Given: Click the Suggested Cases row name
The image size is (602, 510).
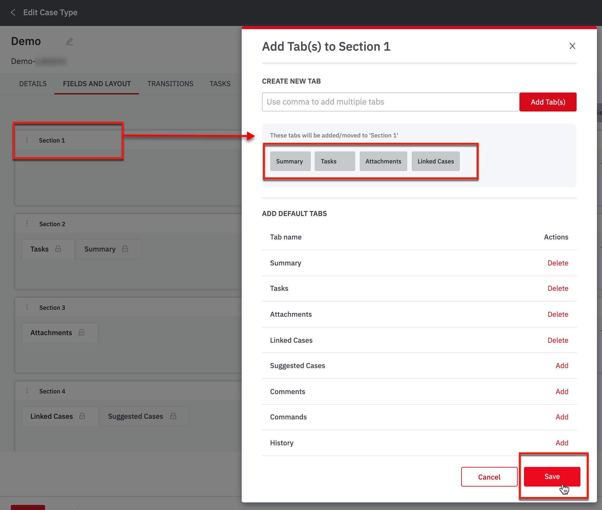Looking at the screenshot, I should tap(298, 366).
